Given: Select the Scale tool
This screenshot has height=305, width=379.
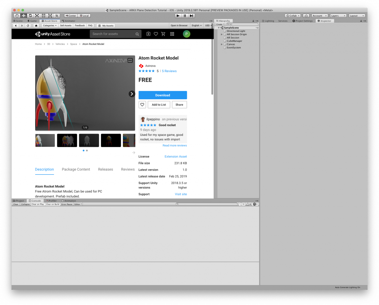Looking at the screenshot, I should click(x=37, y=16).
